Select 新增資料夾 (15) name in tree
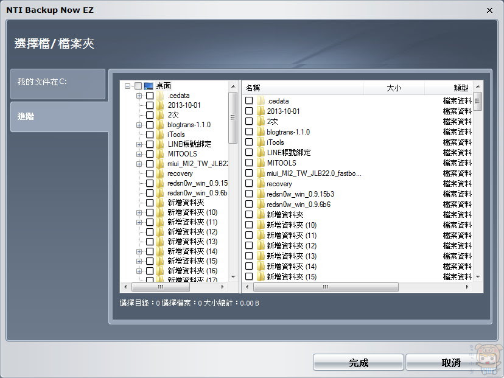The width and height of the screenshot is (504, 378). (192, 261)
